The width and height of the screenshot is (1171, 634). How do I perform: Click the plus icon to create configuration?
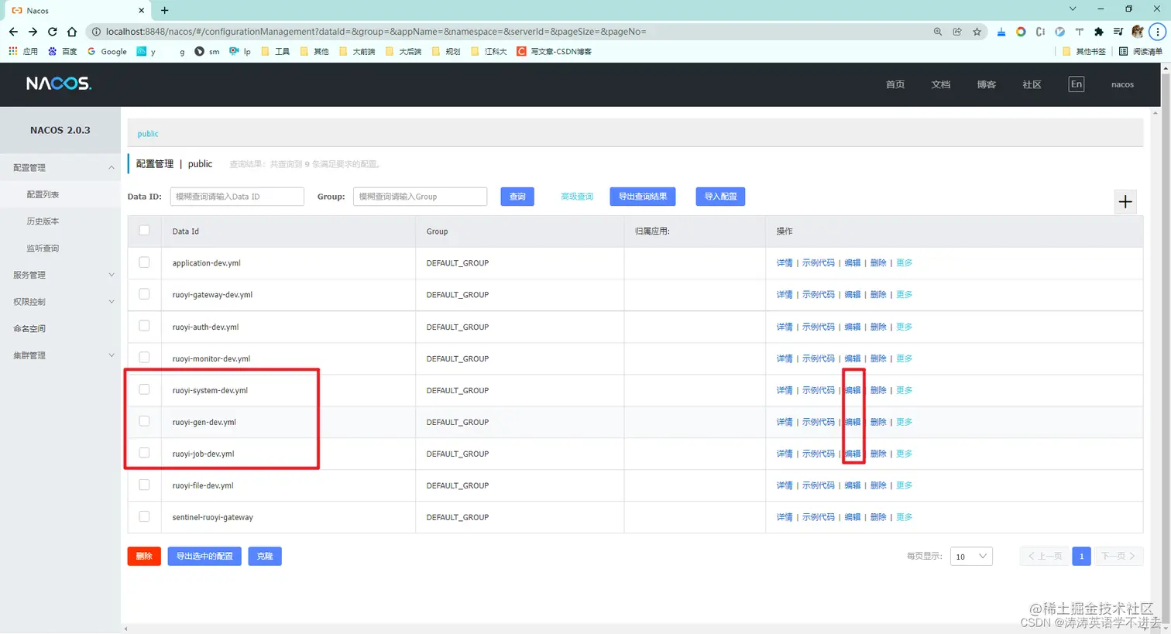pyautogui.click(x=1125, y=201)
